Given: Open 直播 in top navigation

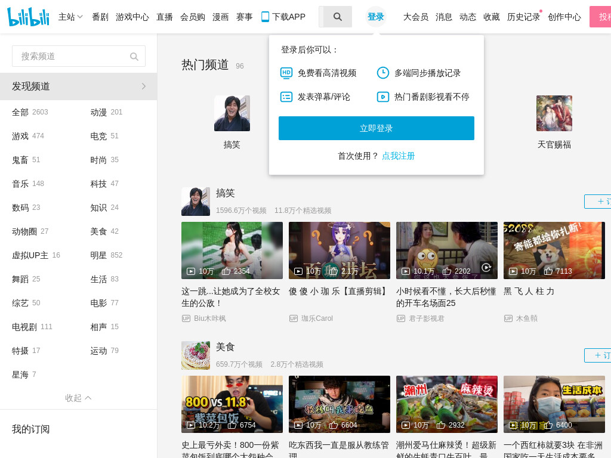Looking at the screenshot, I should coord(165,17).
